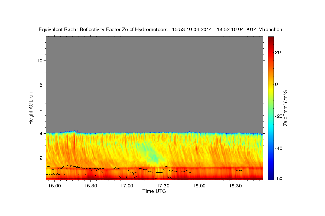Image resolution: width=325 pixels, height=216 pixels.
Task: Click the "-40" colorbar tick label
Action: 279,148
